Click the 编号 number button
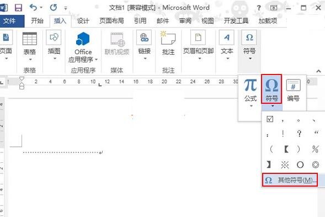The width and height of the screenshot is (325, 217). click(x=293, y=90)
